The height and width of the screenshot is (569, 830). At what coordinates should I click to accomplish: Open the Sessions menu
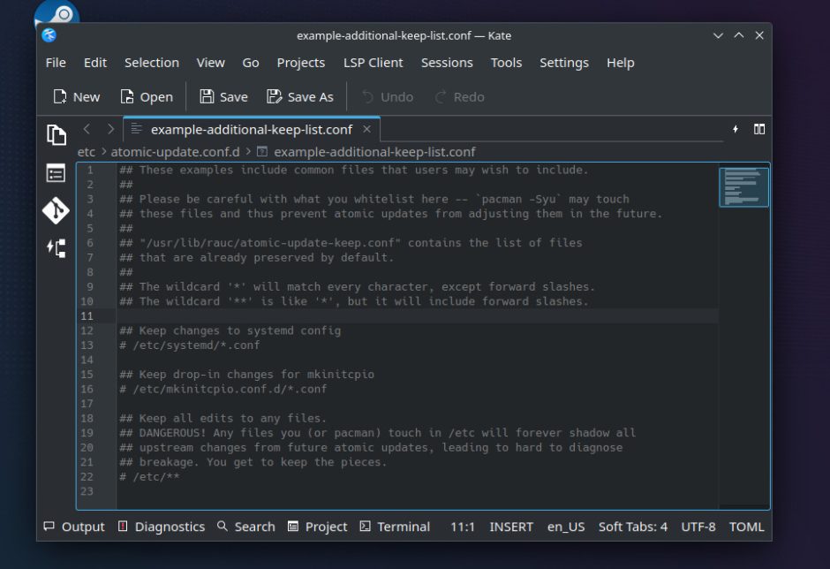[x=447, y=63]
